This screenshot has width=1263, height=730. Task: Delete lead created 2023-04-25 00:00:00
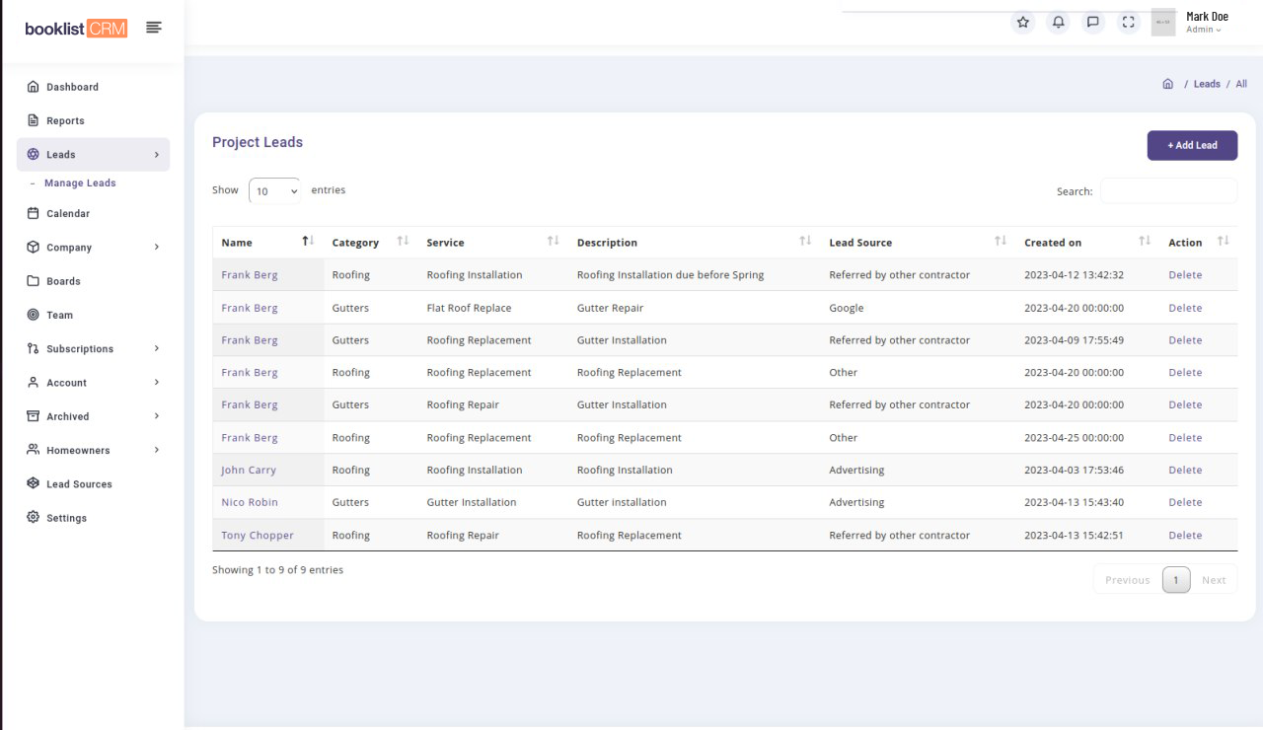point(1185,438)
